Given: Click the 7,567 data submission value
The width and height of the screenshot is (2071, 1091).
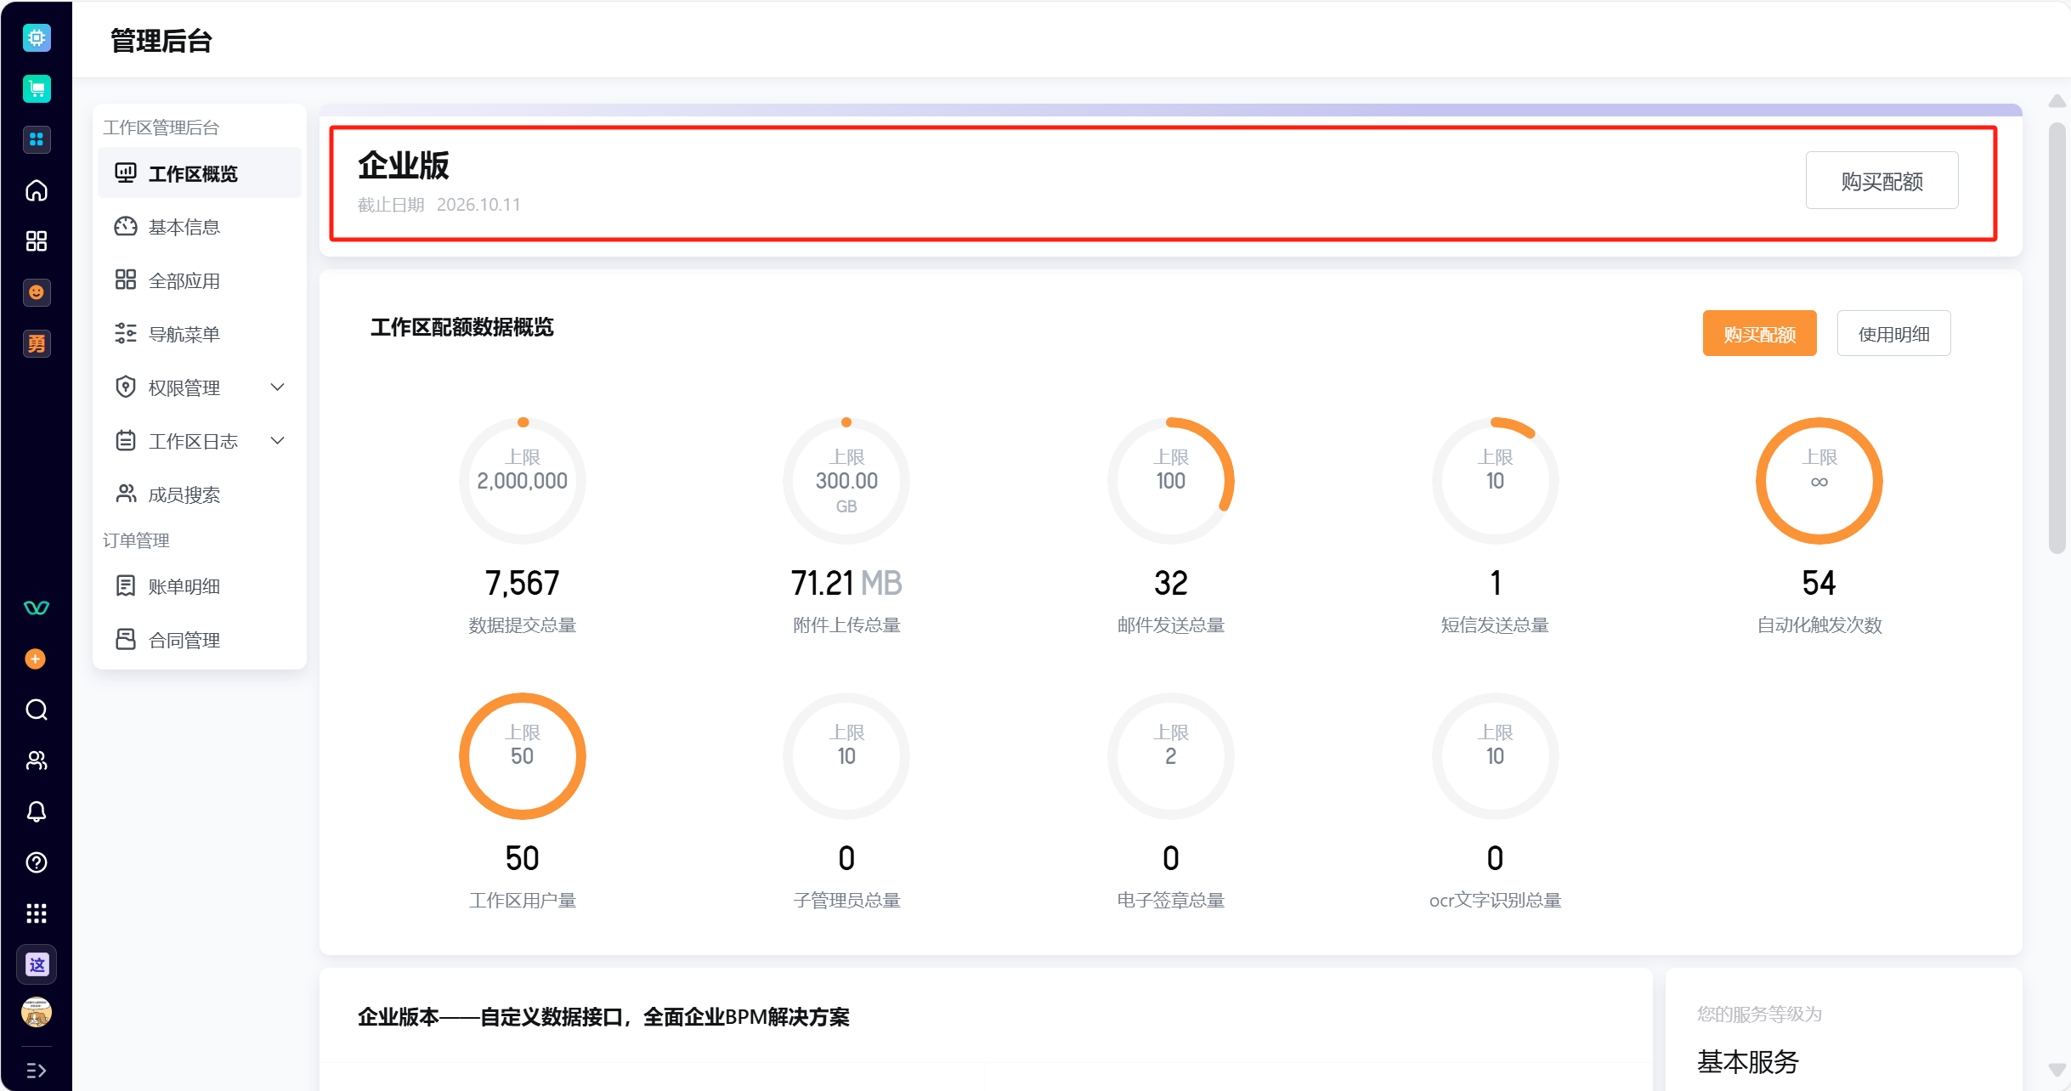Looking at the screenshot, I should point(523,583).
